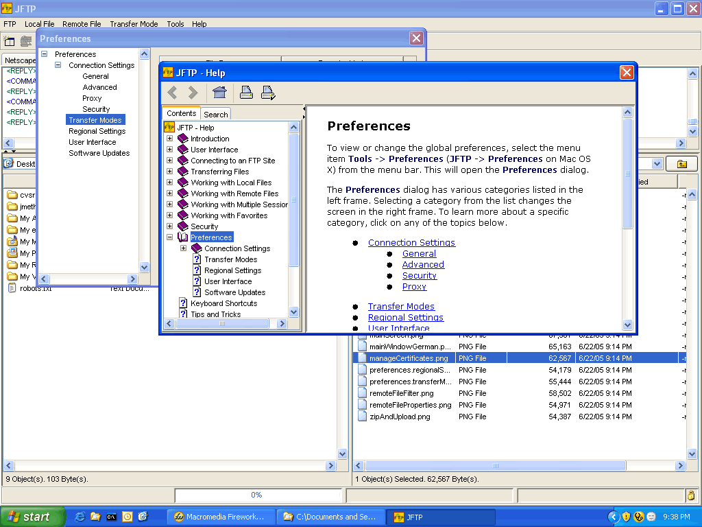Expand the Working with Local Files topic
This screenshot has width=702, height=527.
[x=170, y=183]
